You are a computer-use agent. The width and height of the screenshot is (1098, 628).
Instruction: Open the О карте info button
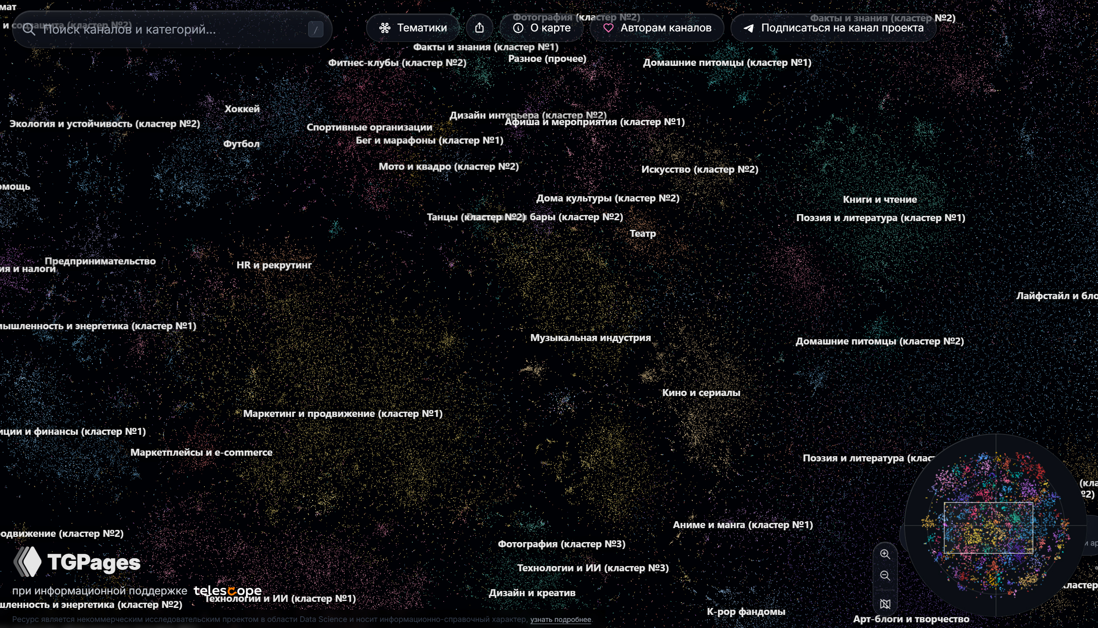click(542, 28)
